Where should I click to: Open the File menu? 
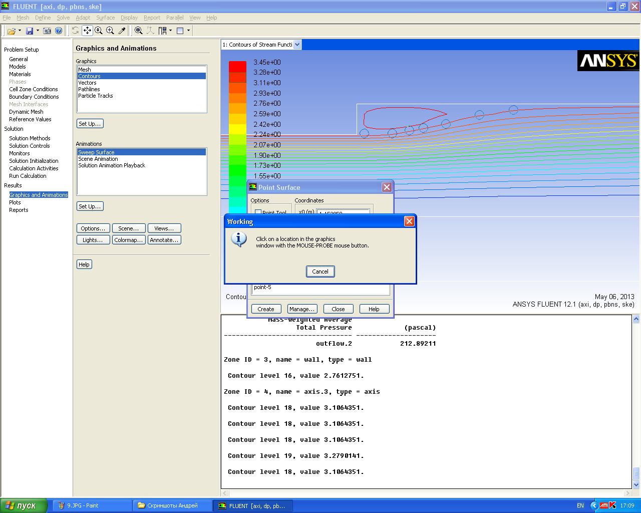[6, 18]
